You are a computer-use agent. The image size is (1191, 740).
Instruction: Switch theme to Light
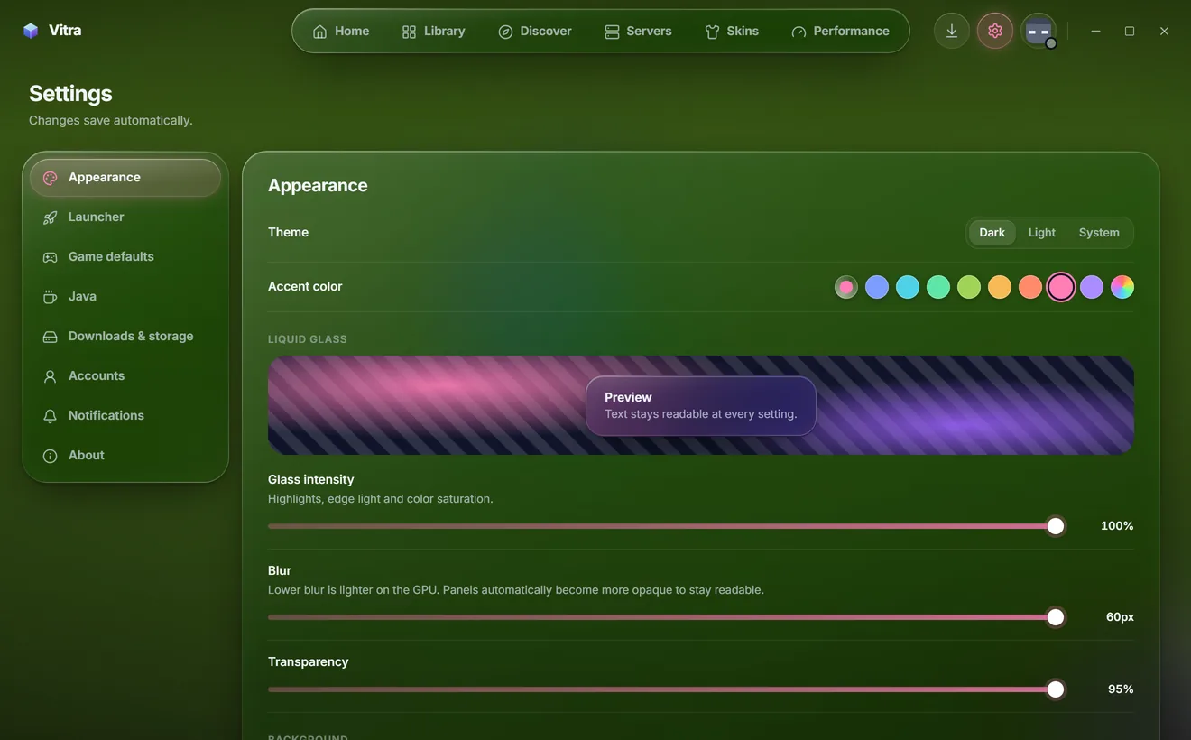tap(1041, 232)
